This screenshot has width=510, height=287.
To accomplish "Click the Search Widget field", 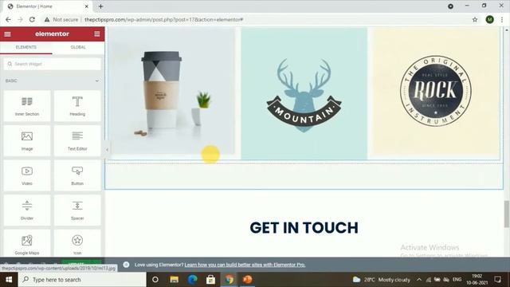I will click(53, 64).
